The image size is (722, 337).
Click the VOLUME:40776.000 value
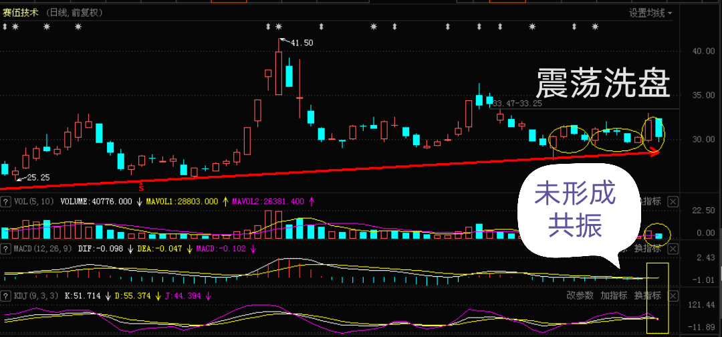98,201
